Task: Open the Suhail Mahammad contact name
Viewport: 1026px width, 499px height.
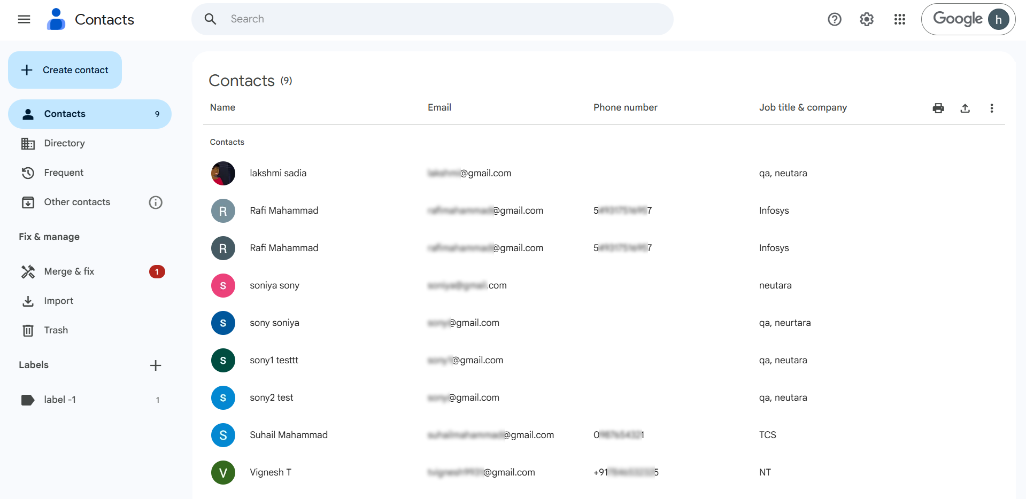Action: pyautogui.click(x=289, y=435)
